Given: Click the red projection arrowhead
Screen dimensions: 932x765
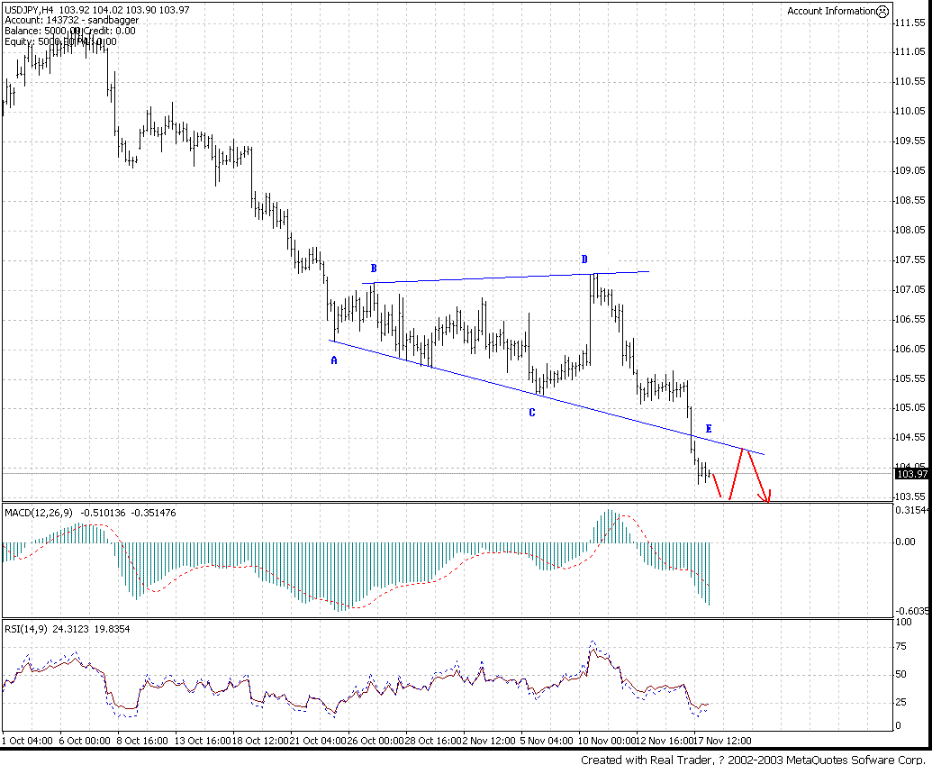Looking at the screenshot, I should (765, 497).
